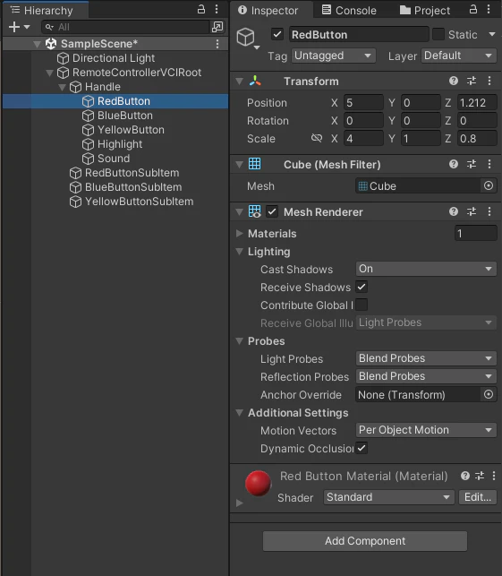
Task: Click the Anchor Override object picker
Action: pyautogui.click(x=489, y=394)
